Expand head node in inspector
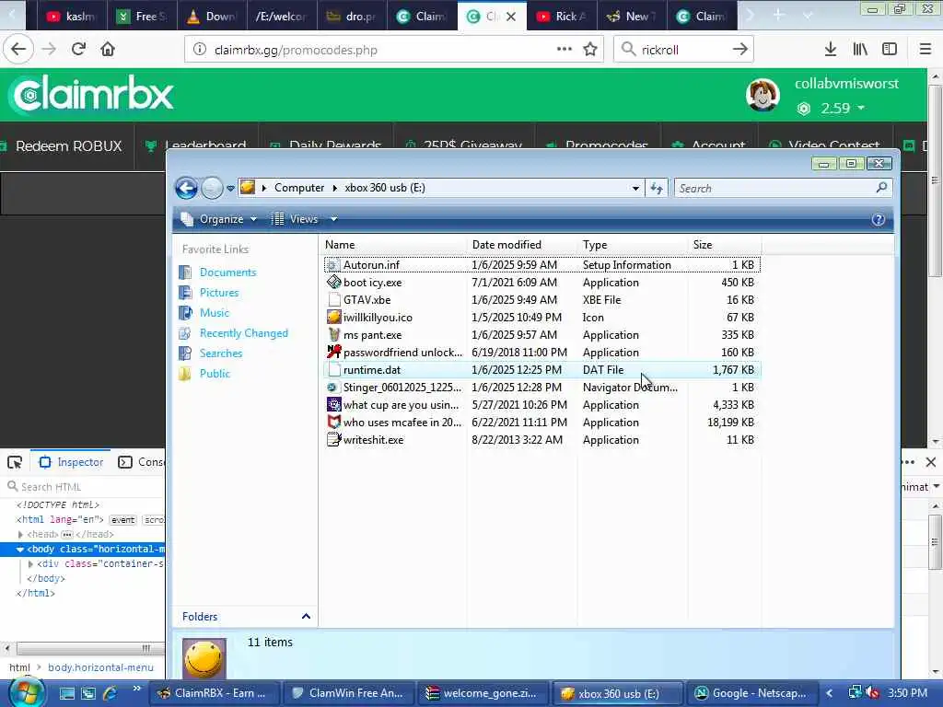This screenshot has width=943, height=707. [x=20, y=535]
